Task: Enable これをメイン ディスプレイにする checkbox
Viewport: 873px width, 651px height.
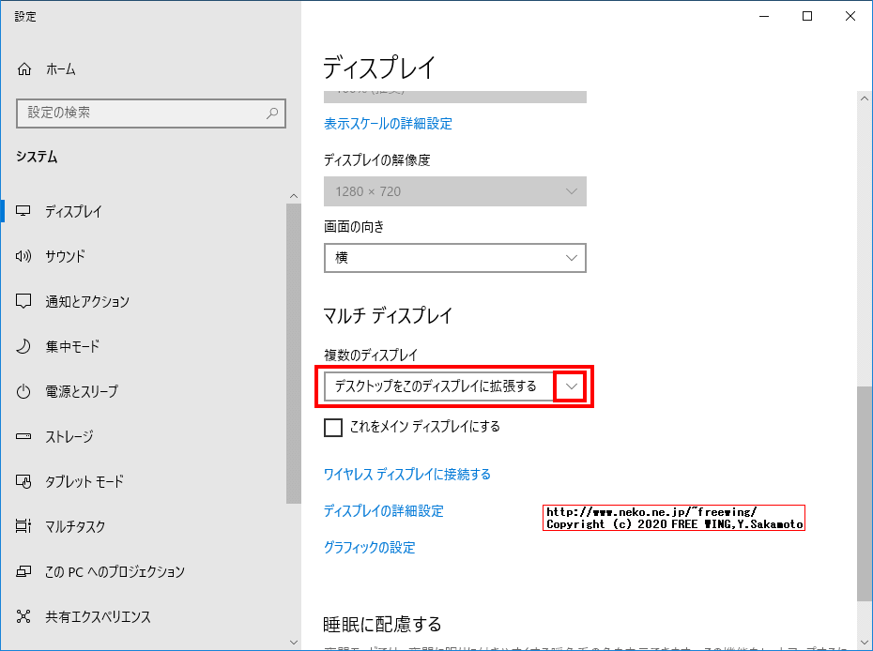Action: [333, 428]
